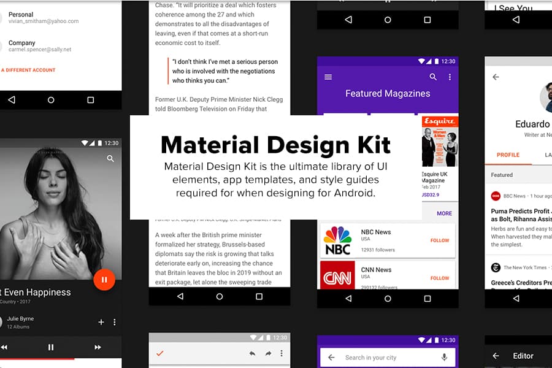Screen dimensions: 552x368
Task: Click the reply arrow in the grey toolbar
Action: click(252, 353)
